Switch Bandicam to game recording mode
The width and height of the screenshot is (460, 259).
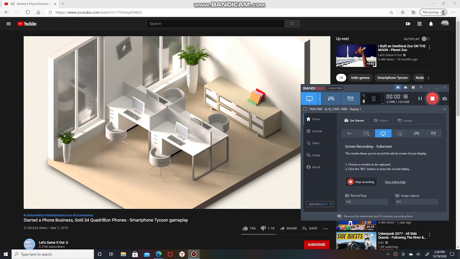(331, 99)
